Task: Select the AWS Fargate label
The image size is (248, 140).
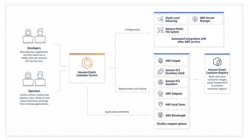Action: (173, 61)
